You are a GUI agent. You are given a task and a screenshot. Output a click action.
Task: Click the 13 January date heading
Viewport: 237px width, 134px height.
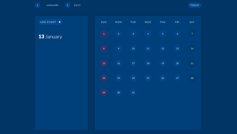pyautogui.click(x=50, y=37)
